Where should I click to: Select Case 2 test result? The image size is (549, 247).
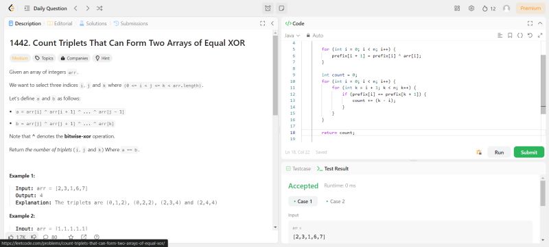point(336,201)
